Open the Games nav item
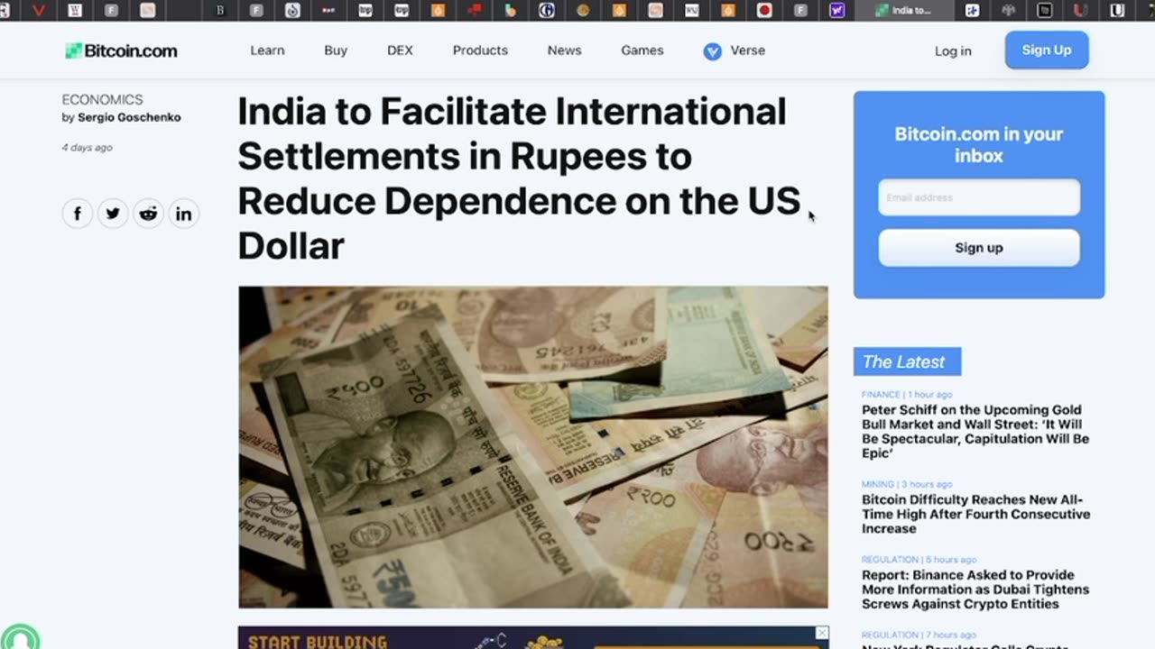 pos(642,50)
